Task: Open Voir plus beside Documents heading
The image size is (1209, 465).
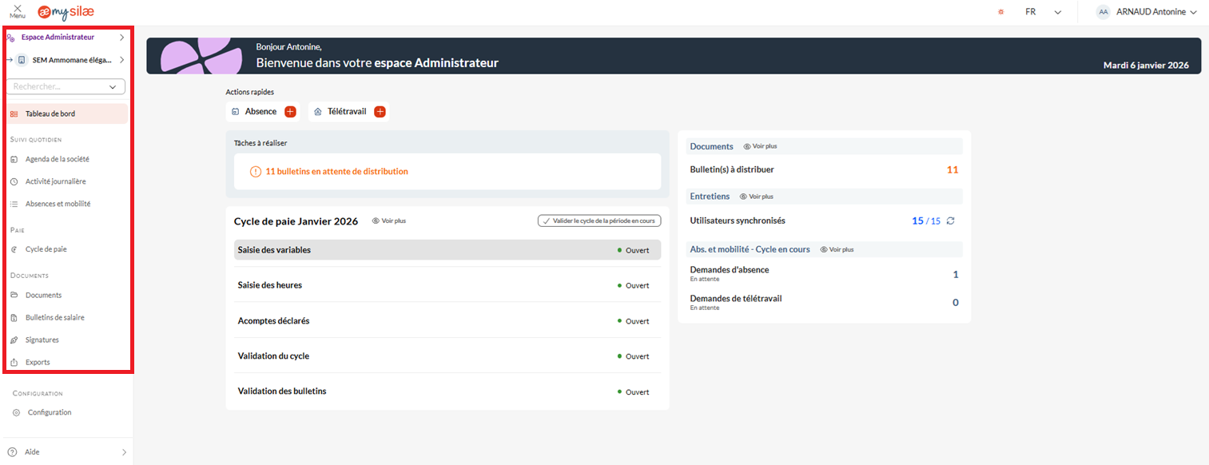Action: [x=760, y=147]
